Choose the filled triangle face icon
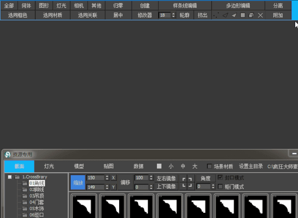The height and width of the screenshot is (218, 298). pos(234,15)
